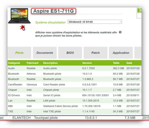This screenshot has height=128, width=149.
Task: Choose the Serial IO pilote row
Action: point(74,95)
